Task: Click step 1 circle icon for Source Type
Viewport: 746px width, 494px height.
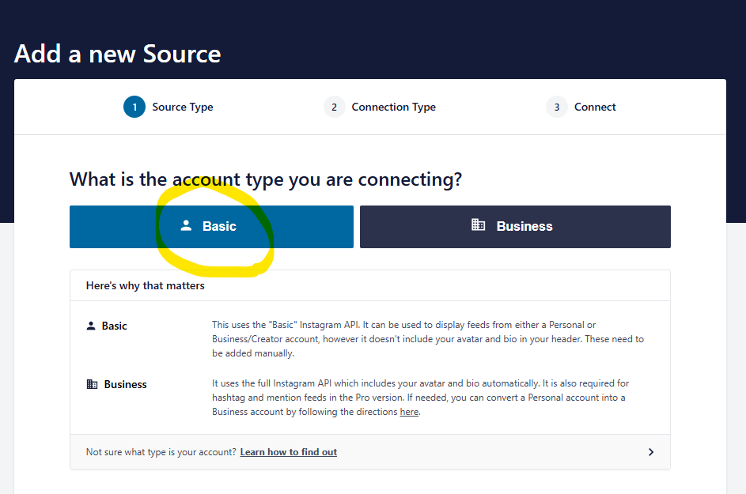Action: tap(134, 107)
